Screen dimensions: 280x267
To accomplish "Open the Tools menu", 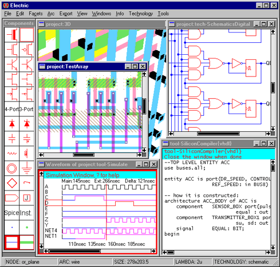I will coord(163,14).
